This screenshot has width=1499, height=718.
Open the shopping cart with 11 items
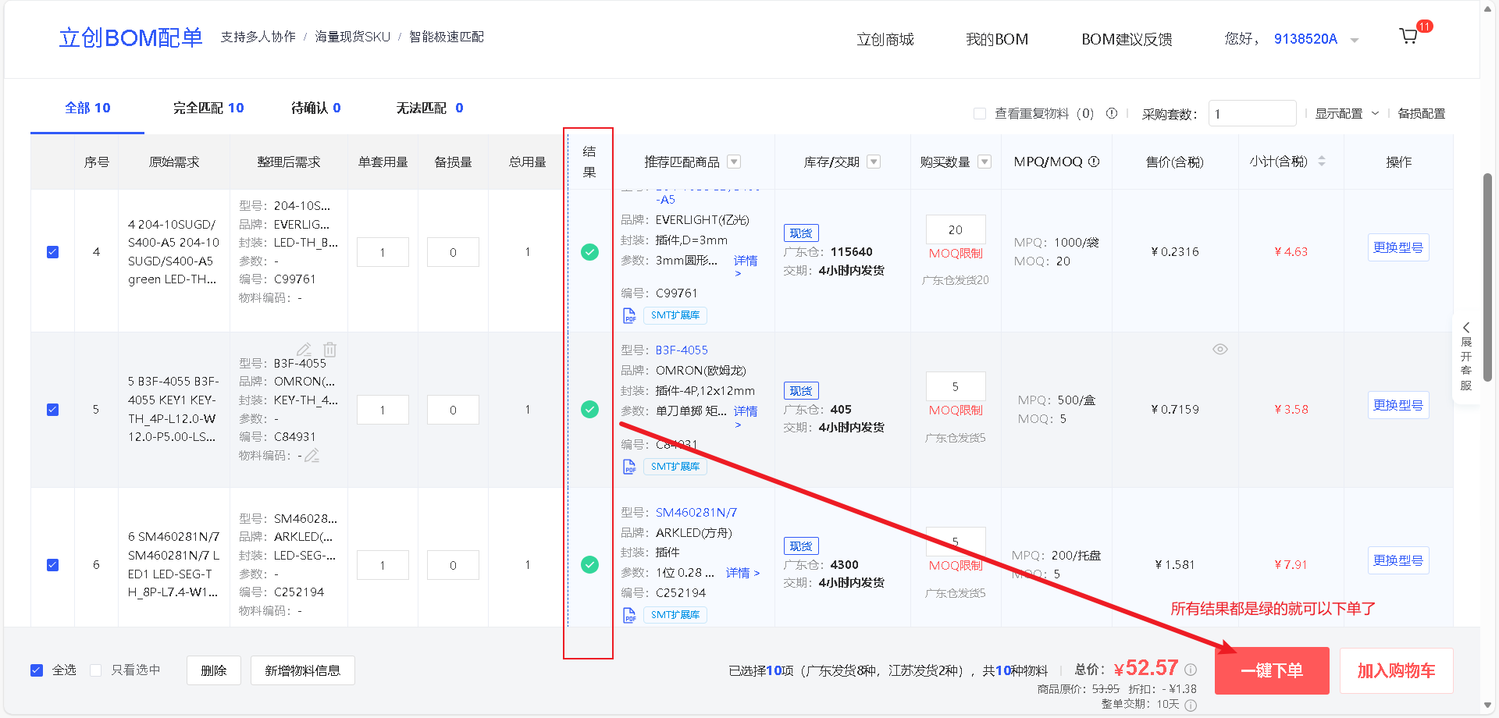coord(1409,35)
